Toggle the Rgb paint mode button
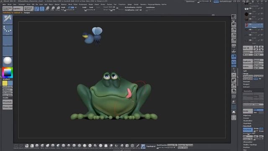 [x=71, y=8]
